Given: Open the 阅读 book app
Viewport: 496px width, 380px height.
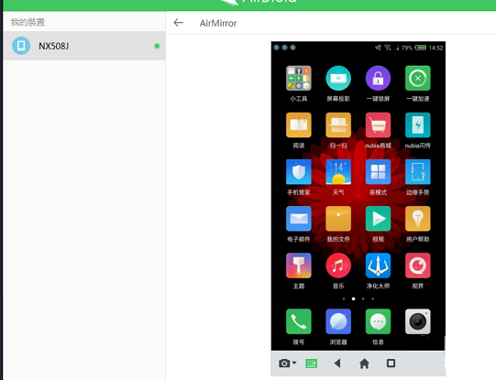Looking at the screenshot, I should click(299, 125).
